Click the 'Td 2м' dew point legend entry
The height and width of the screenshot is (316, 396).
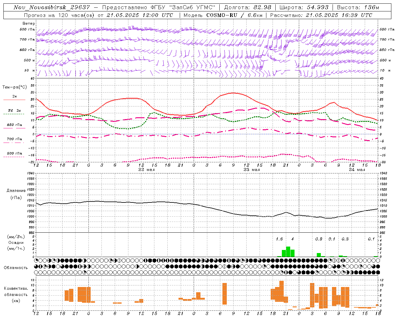(14, 110)
